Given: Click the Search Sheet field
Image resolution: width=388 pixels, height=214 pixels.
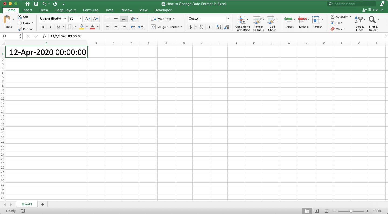Looking at the screenshot, I should coord(351,4).
